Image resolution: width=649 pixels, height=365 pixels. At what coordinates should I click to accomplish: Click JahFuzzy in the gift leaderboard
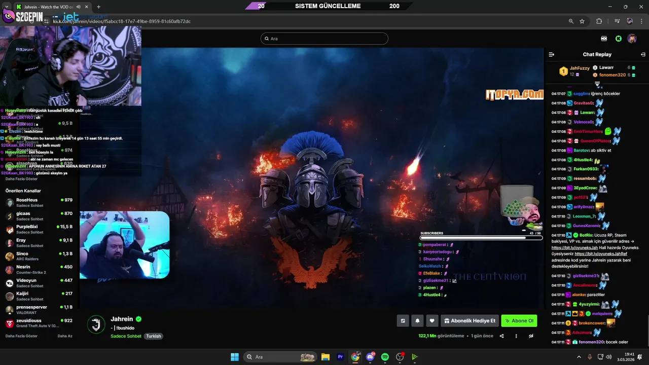click(580, 68)
